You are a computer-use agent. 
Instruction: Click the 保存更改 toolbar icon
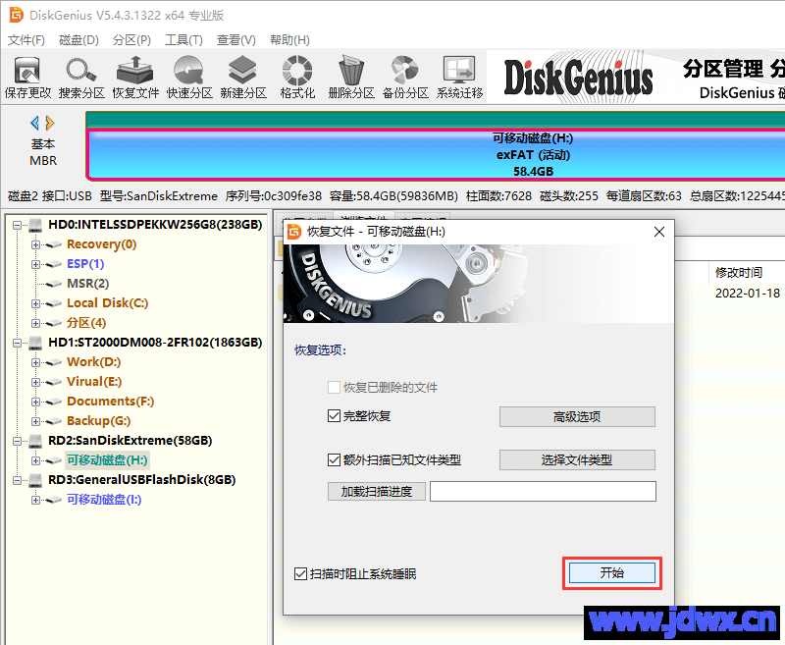27,78
